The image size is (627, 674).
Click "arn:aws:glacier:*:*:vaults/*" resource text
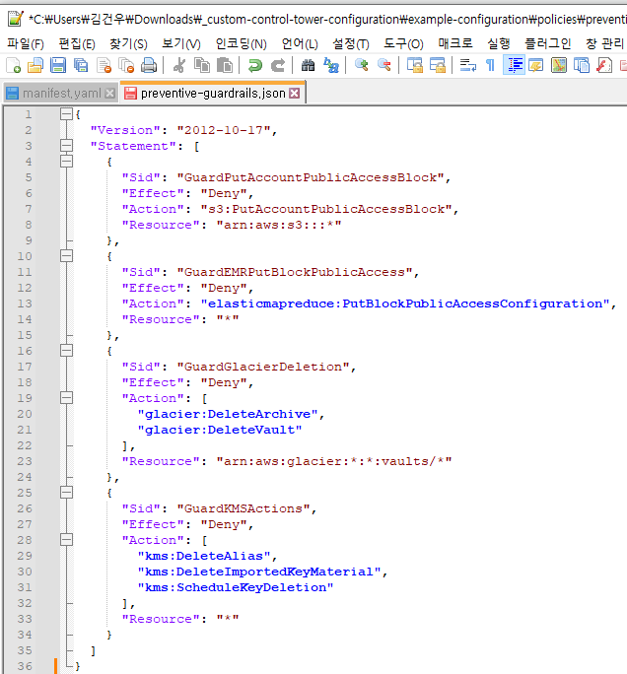(334, 461)
